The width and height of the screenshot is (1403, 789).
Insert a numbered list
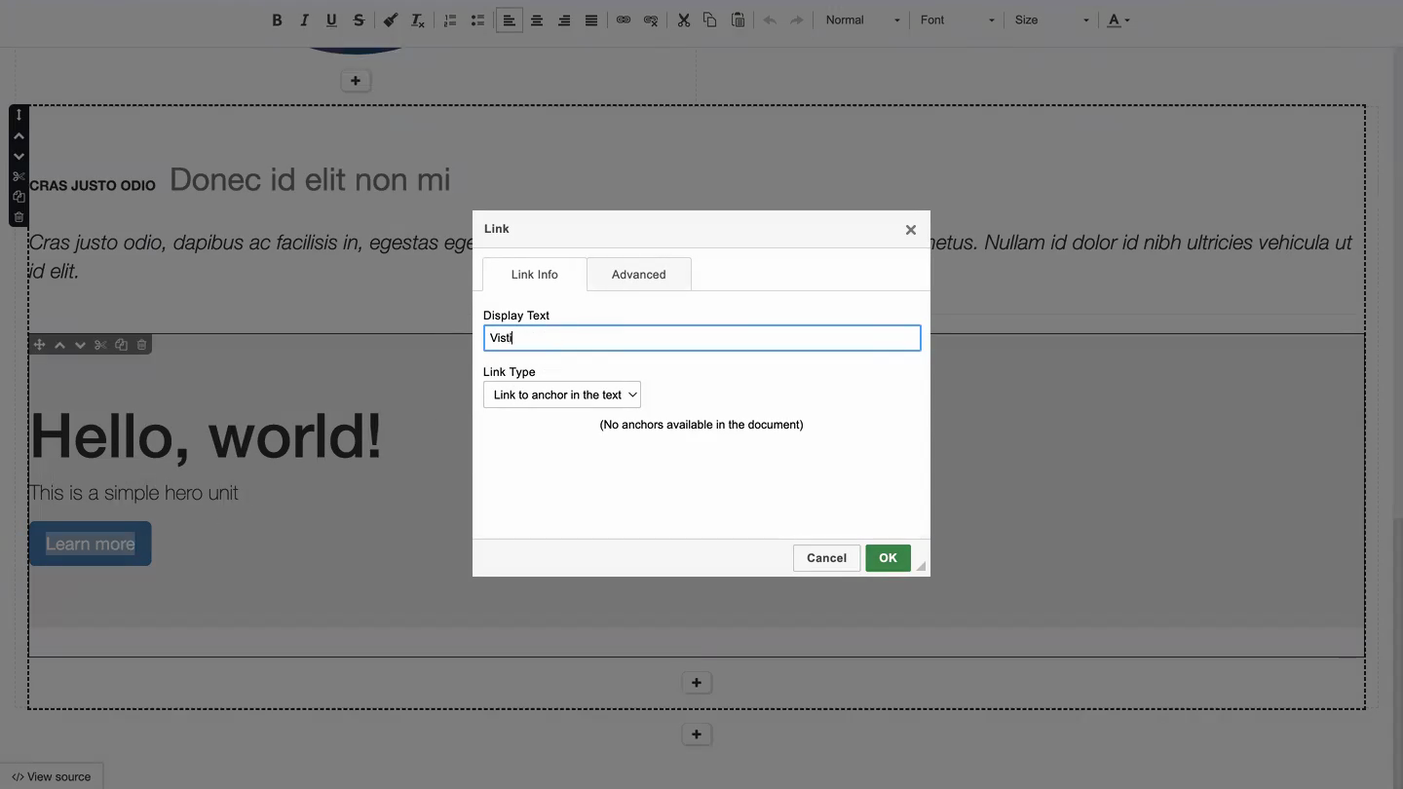tap(450, 20)
